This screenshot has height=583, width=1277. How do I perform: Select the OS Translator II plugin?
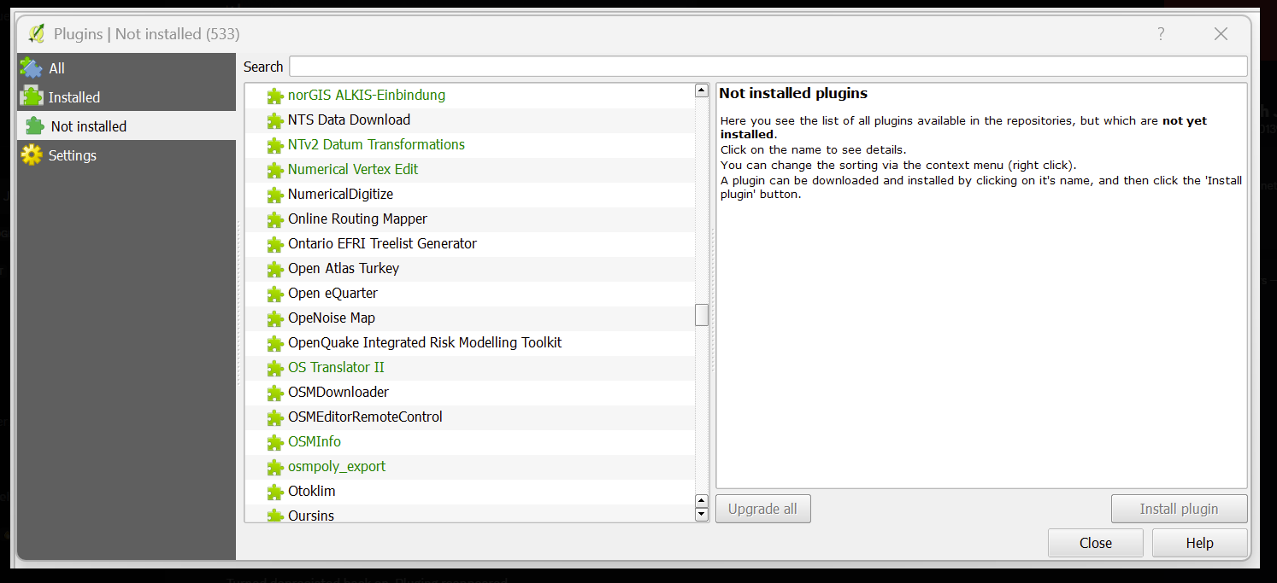click(336, 367)
